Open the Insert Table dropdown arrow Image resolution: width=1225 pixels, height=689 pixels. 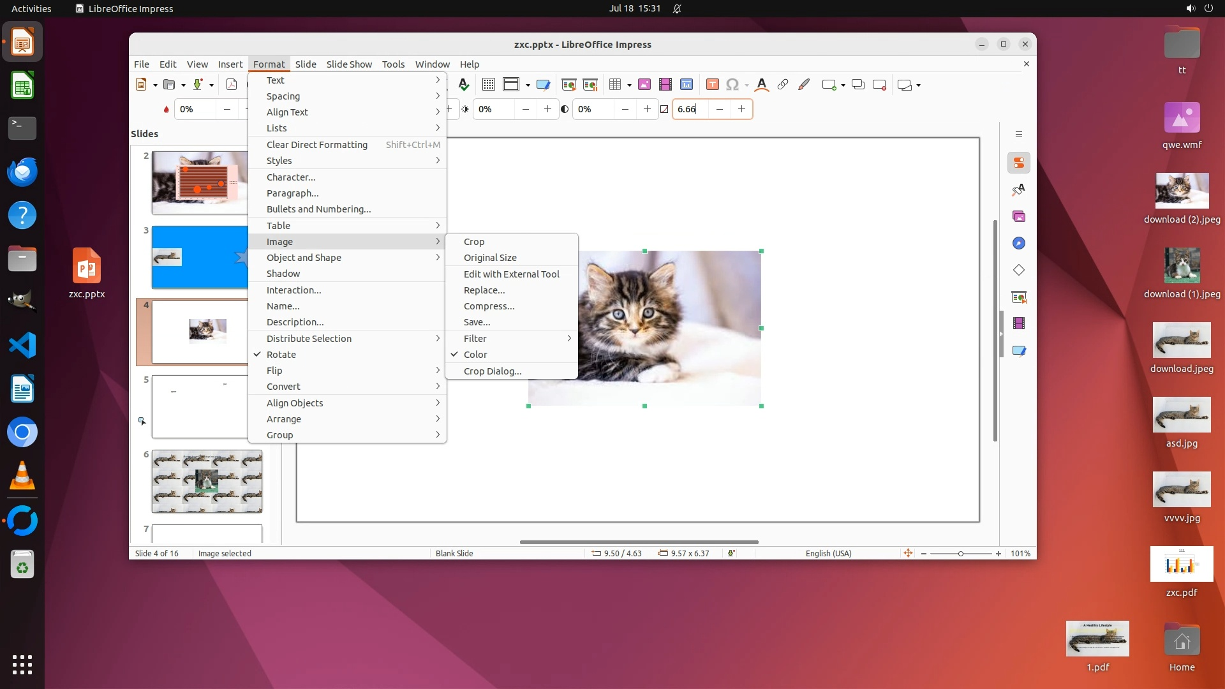coord(630,85)
